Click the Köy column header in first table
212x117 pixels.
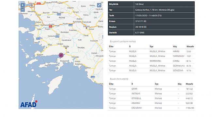(x=175, y=46)
